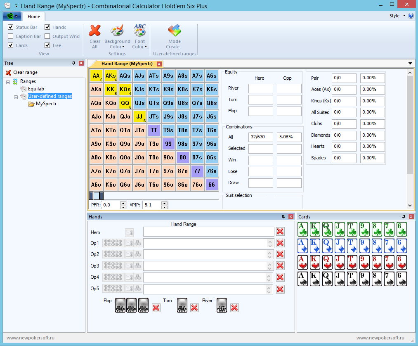418x346 pixels.
Task: Click the Clear All red X icon
Action: click(95, 31)
